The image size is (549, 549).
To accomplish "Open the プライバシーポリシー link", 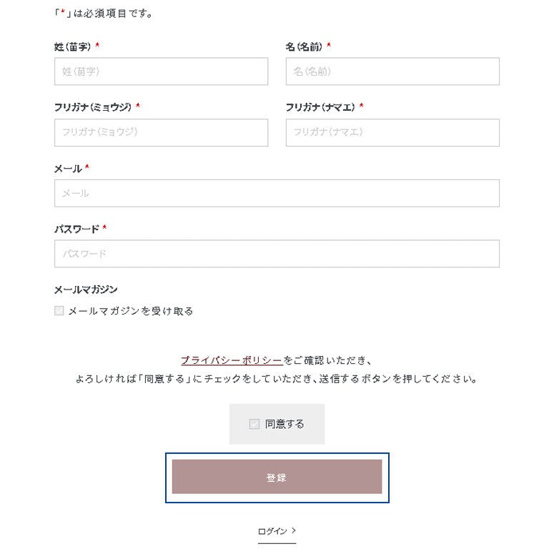I will pyautogui.click(x=232, y=360).
